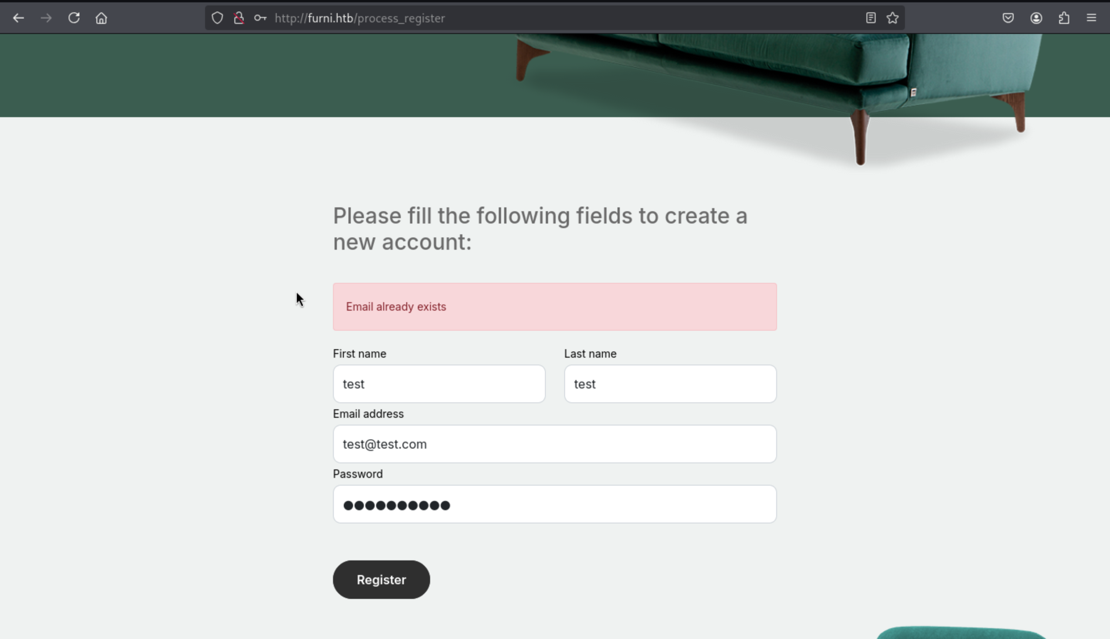
Task: Focus the Last name field
Action: coord(670,384)
